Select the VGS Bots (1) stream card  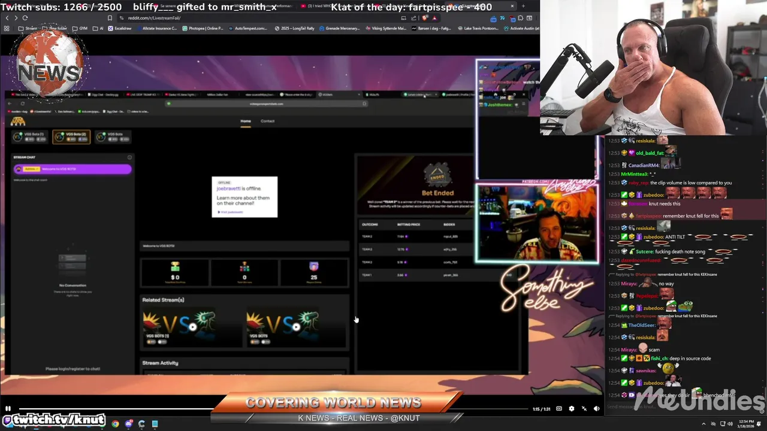click(x=29, y=136)
